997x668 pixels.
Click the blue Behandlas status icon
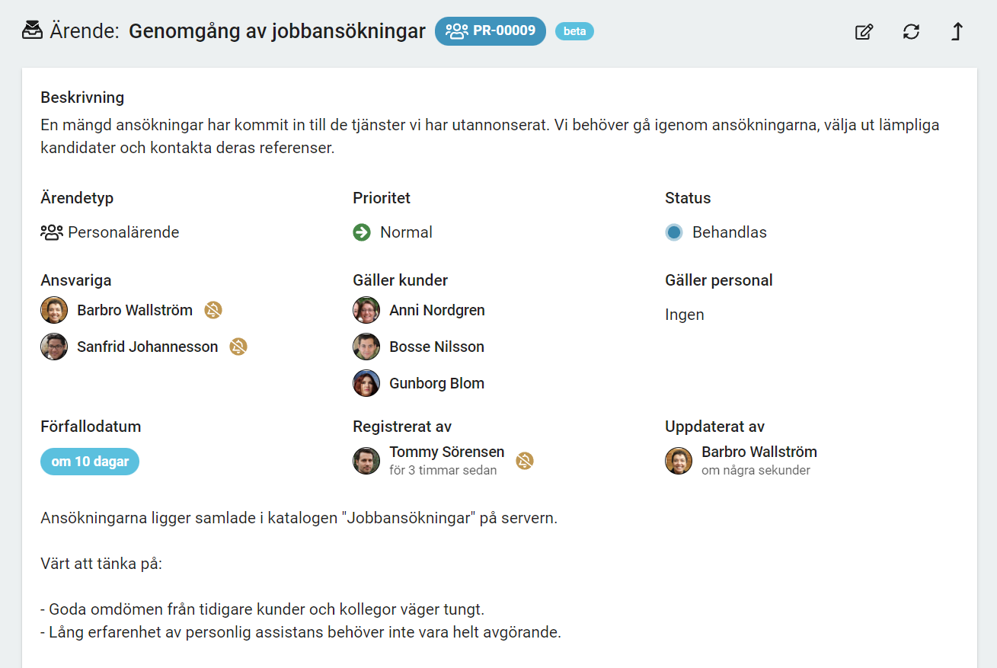673,232
